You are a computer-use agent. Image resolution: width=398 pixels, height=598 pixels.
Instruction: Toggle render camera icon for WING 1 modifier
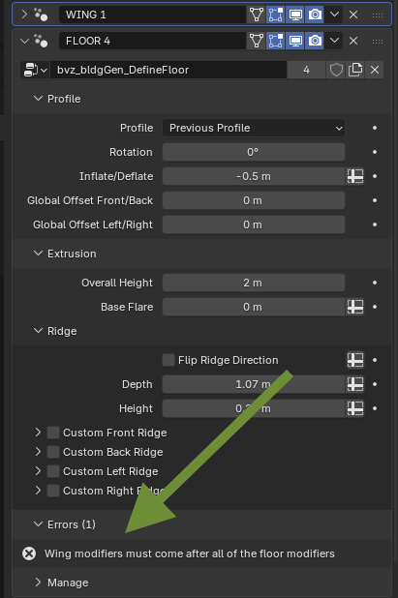(315, 15)
